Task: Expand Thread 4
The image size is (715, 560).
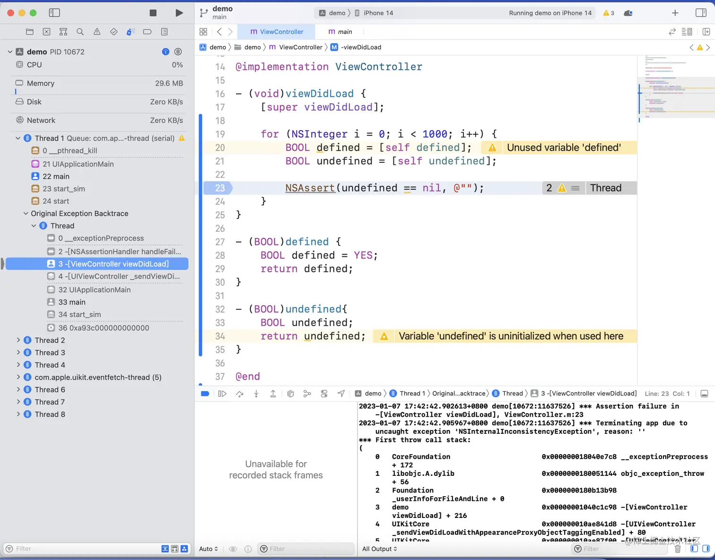Action: (x=18, y=365)
